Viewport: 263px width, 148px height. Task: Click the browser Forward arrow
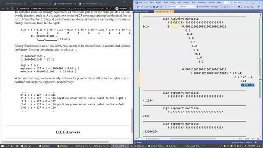point(7,8)
